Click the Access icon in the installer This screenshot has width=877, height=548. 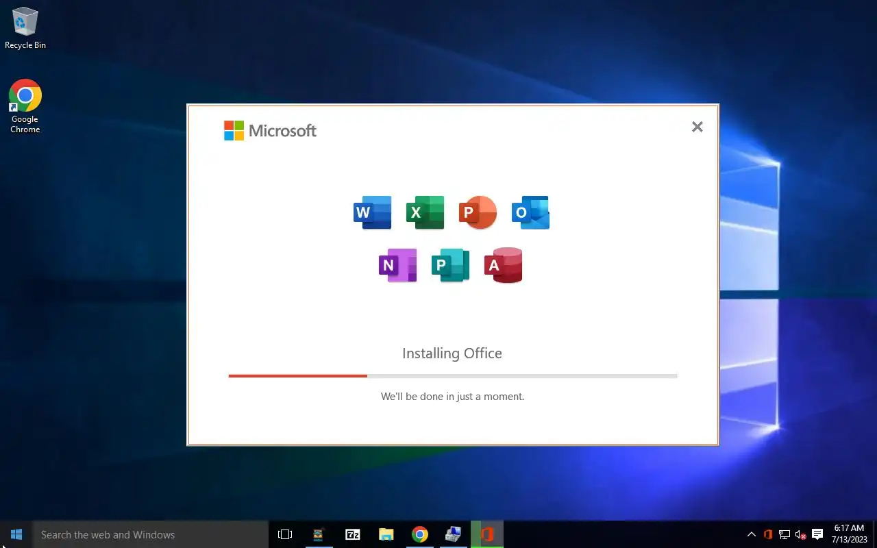coord(504,265)
